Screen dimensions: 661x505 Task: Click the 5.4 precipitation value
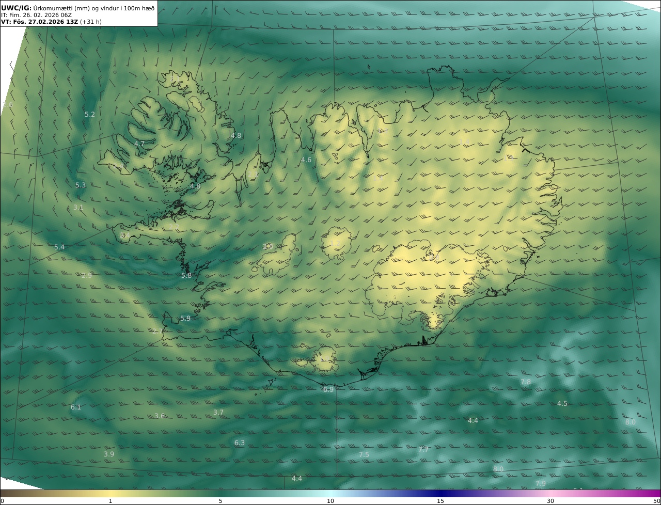pyautogui.click(x=59, y=247)
